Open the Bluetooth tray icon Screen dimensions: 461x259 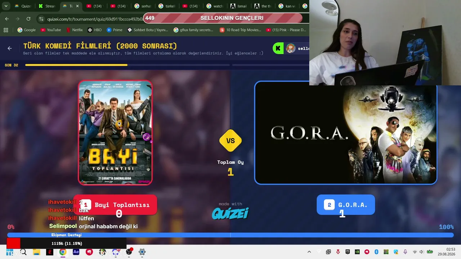(x=376, y=252)
